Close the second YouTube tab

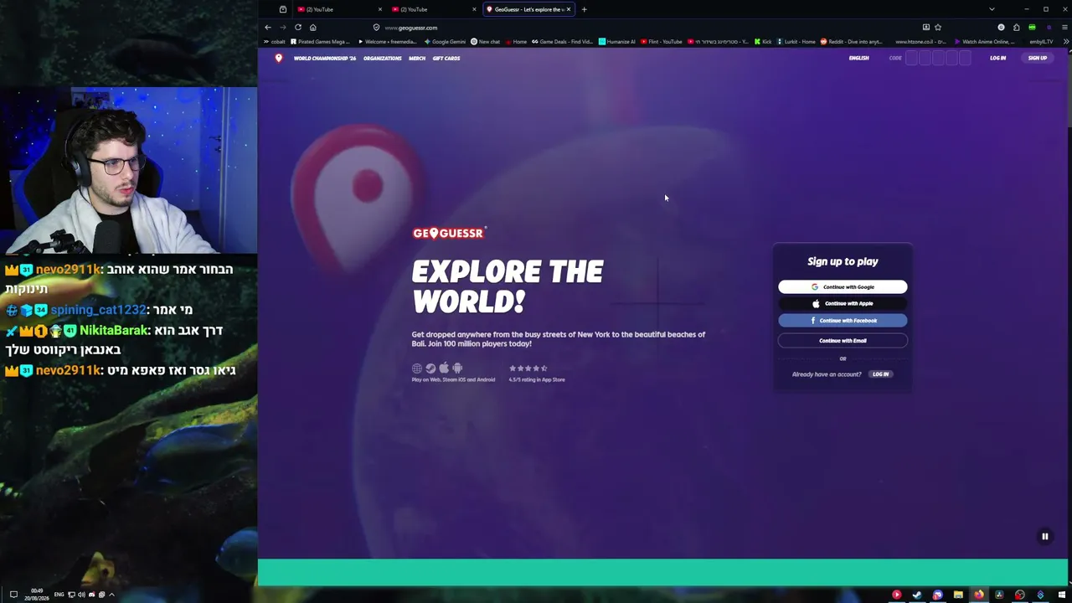point(474,9)
